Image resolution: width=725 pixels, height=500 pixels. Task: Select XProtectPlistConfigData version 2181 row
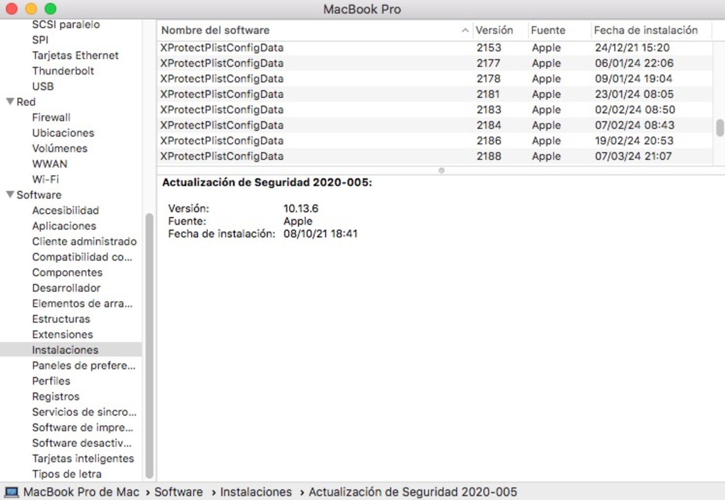tap(435, 95)
